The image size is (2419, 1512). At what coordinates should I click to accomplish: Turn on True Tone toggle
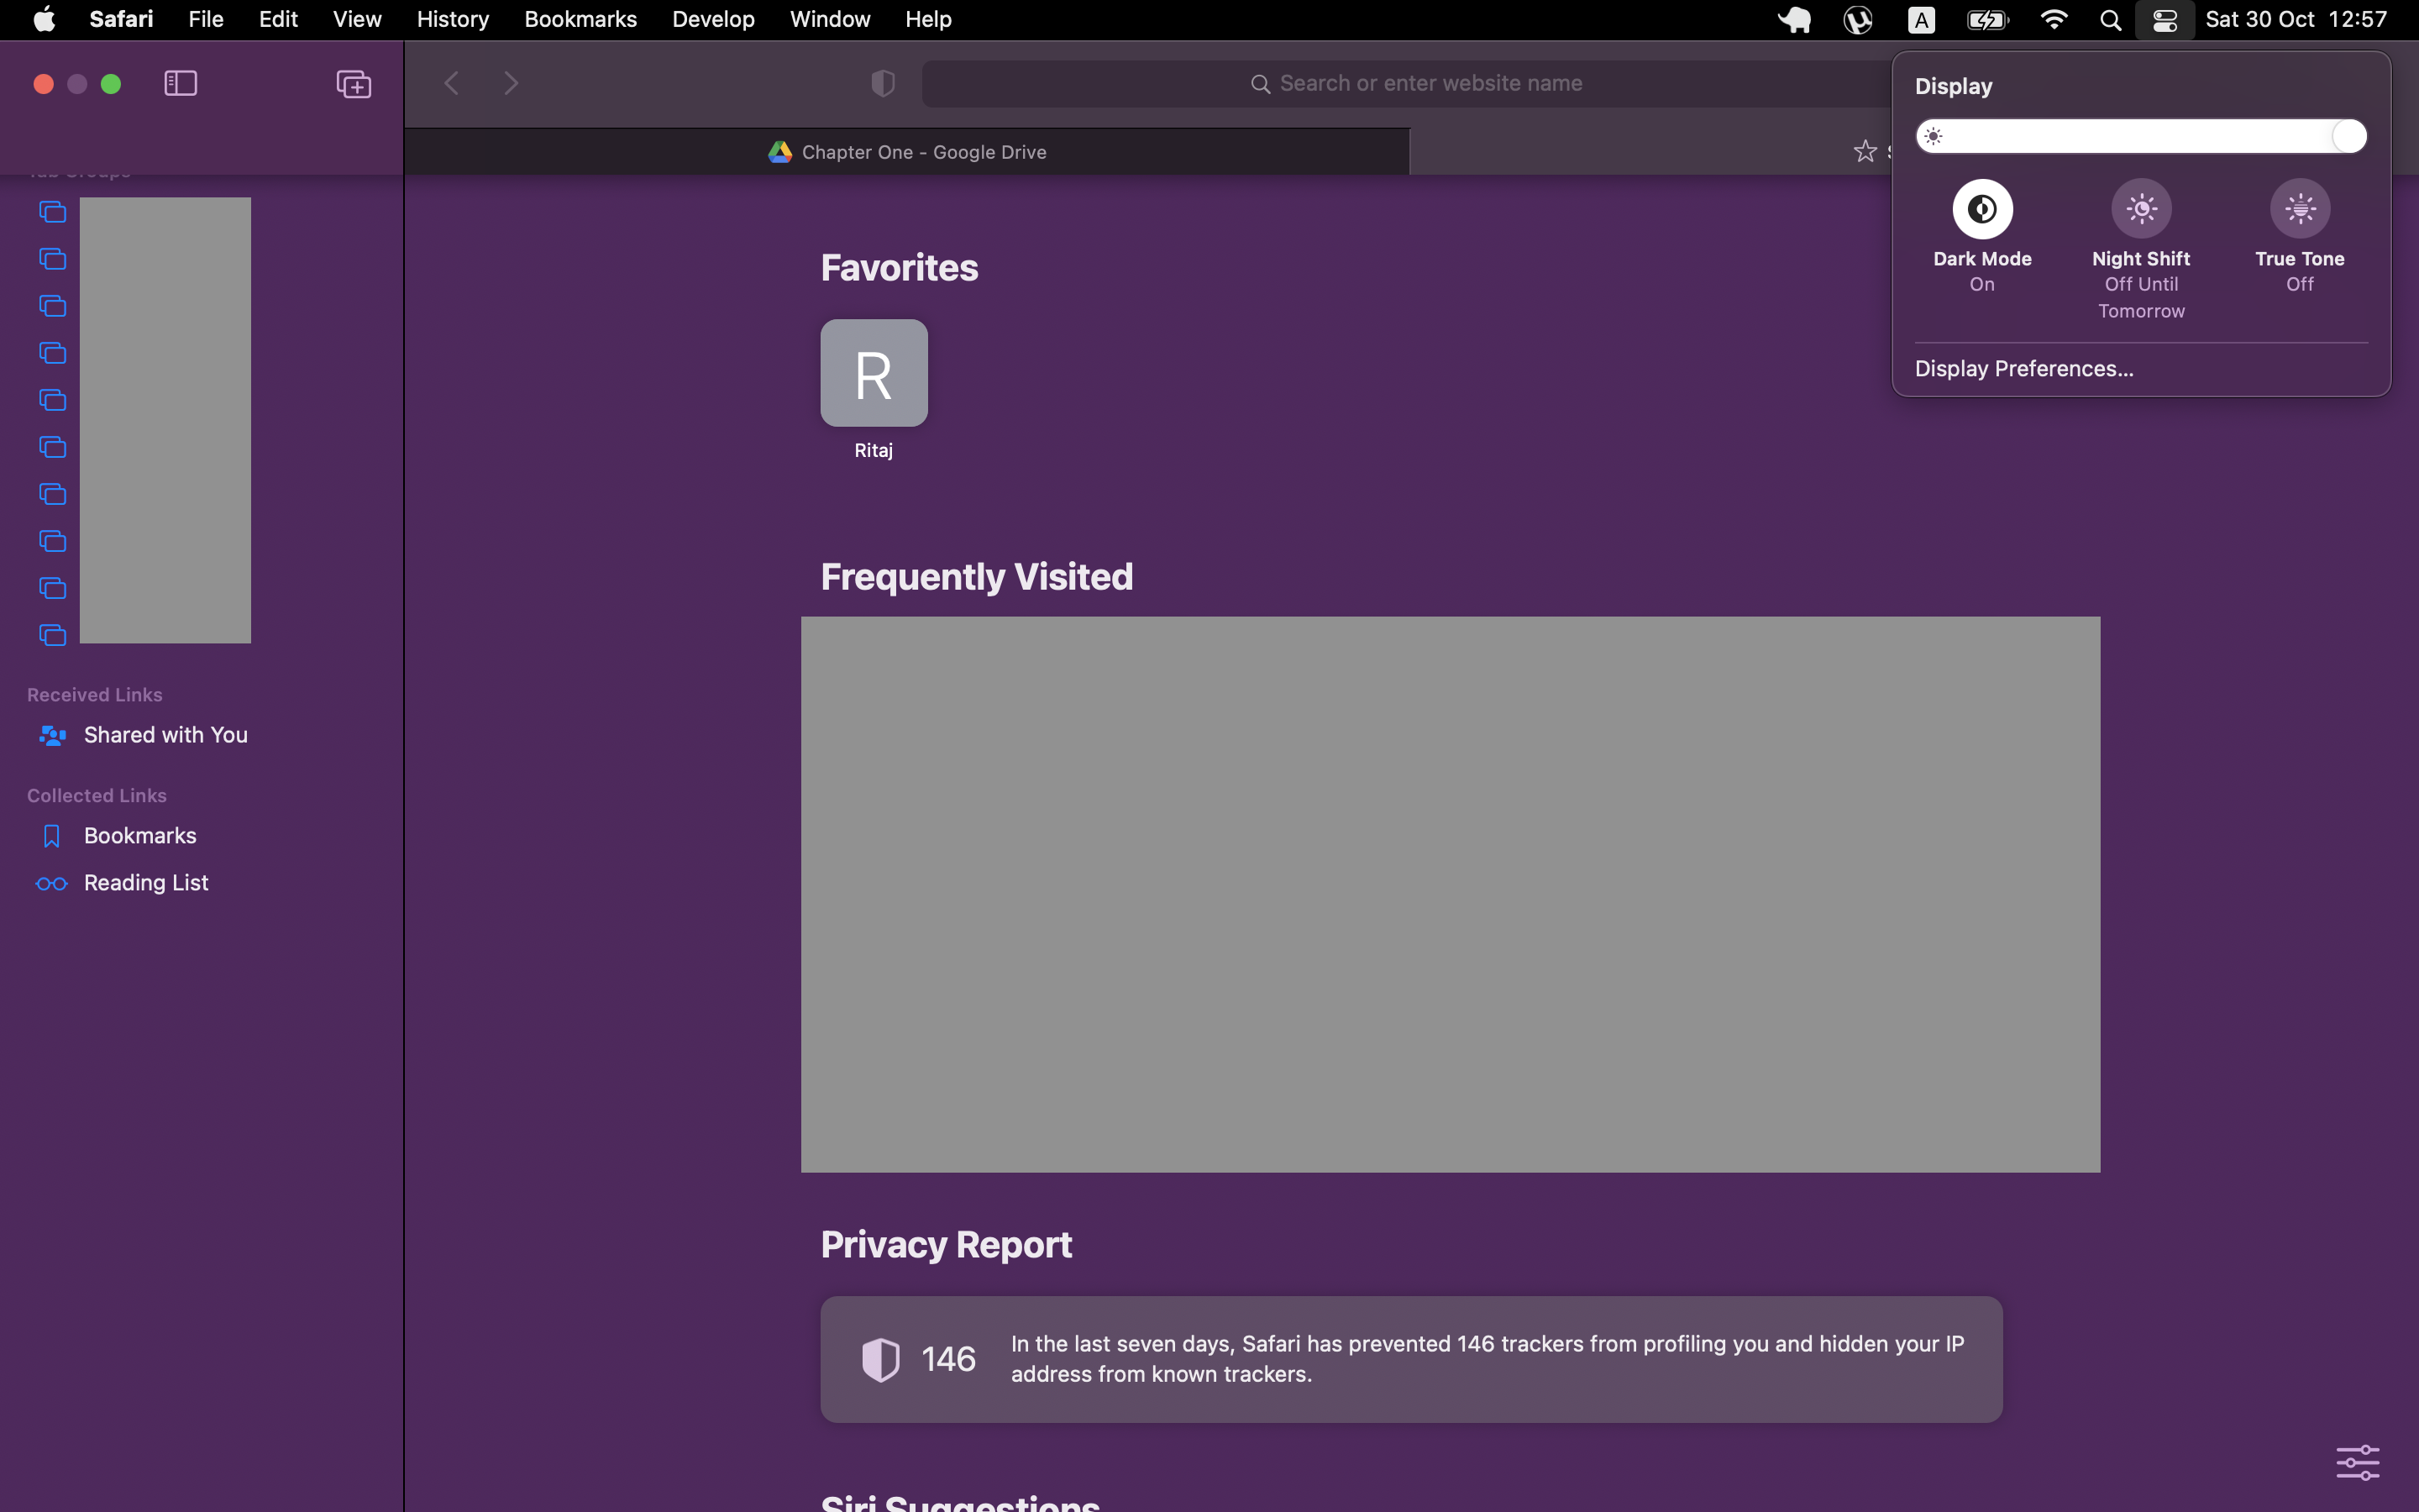coord(2298,209)
